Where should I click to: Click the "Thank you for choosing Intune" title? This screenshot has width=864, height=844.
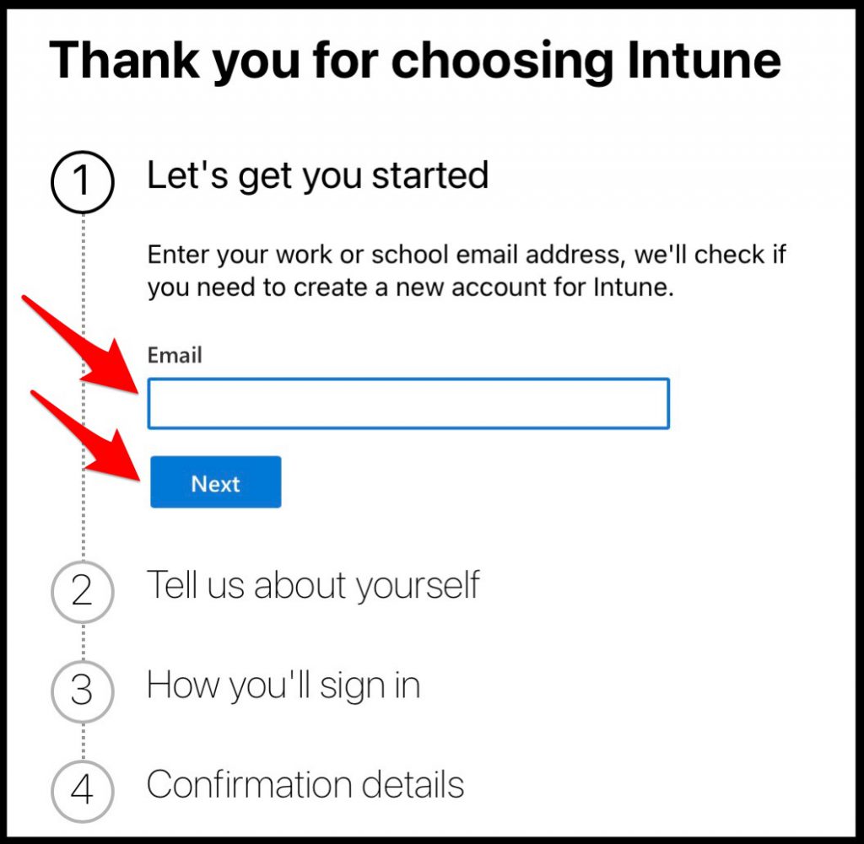pyautogui.click(x=414, y=61)
